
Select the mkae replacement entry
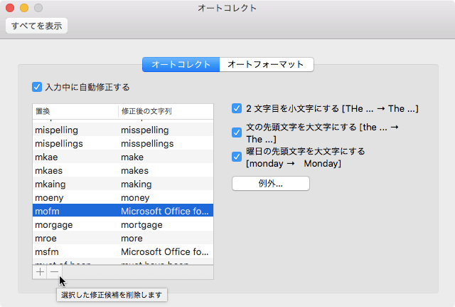coord(123,157)
